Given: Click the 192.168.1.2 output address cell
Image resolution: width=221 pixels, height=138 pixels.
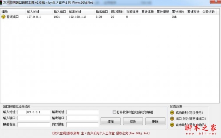Looking at the screenshot, I should coord(77,17).
